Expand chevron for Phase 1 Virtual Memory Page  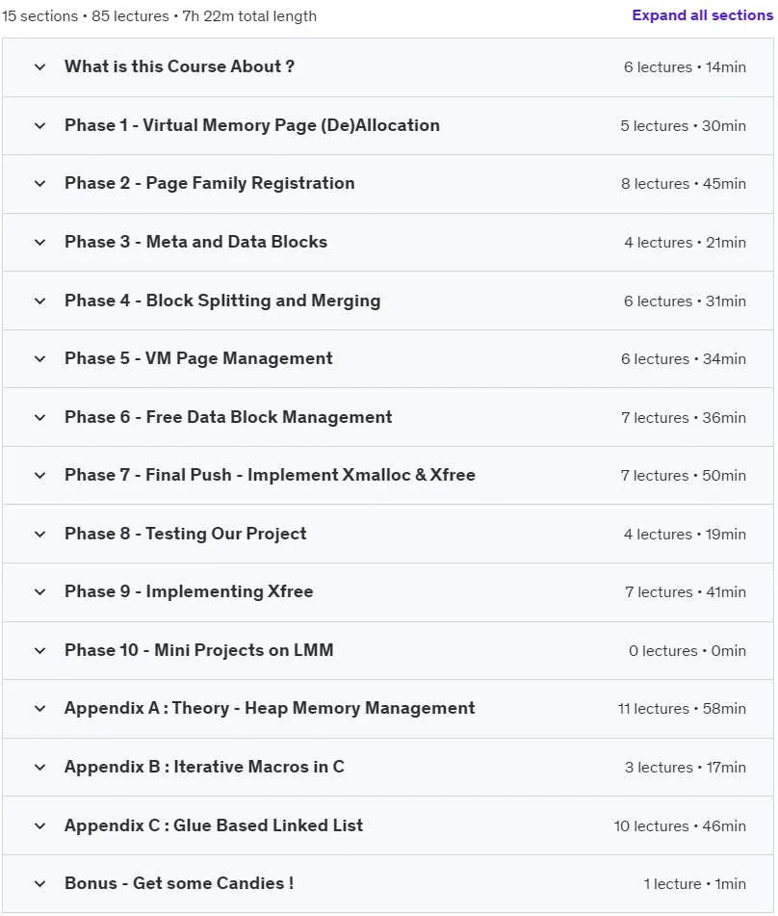coord(39,125)
